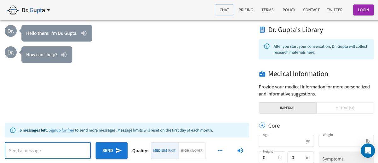The image size is (378, 163).
Task: Play audio for 'Hello there! I'm Dr. Gupta.'
Action: click(x=84, y=33)
